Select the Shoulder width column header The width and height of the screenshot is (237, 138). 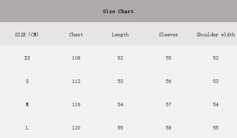coord(216,35)
